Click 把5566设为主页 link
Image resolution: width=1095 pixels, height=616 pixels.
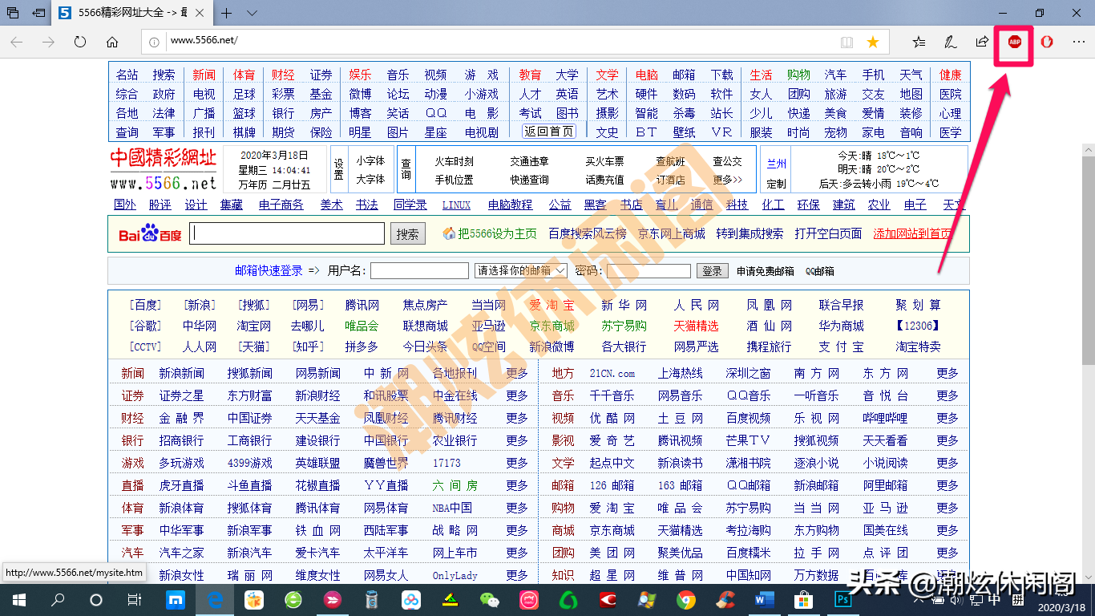click(497, 234)
